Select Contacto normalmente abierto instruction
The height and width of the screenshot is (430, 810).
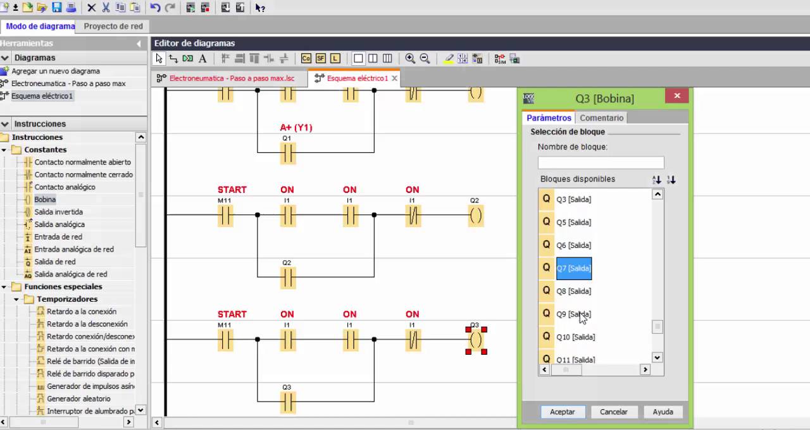pos(83,162)
